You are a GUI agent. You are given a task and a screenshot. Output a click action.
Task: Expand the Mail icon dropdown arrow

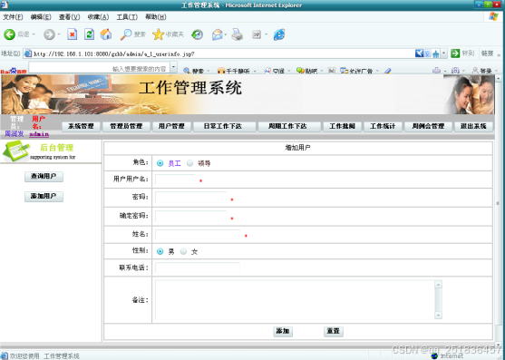coord(226,34)
